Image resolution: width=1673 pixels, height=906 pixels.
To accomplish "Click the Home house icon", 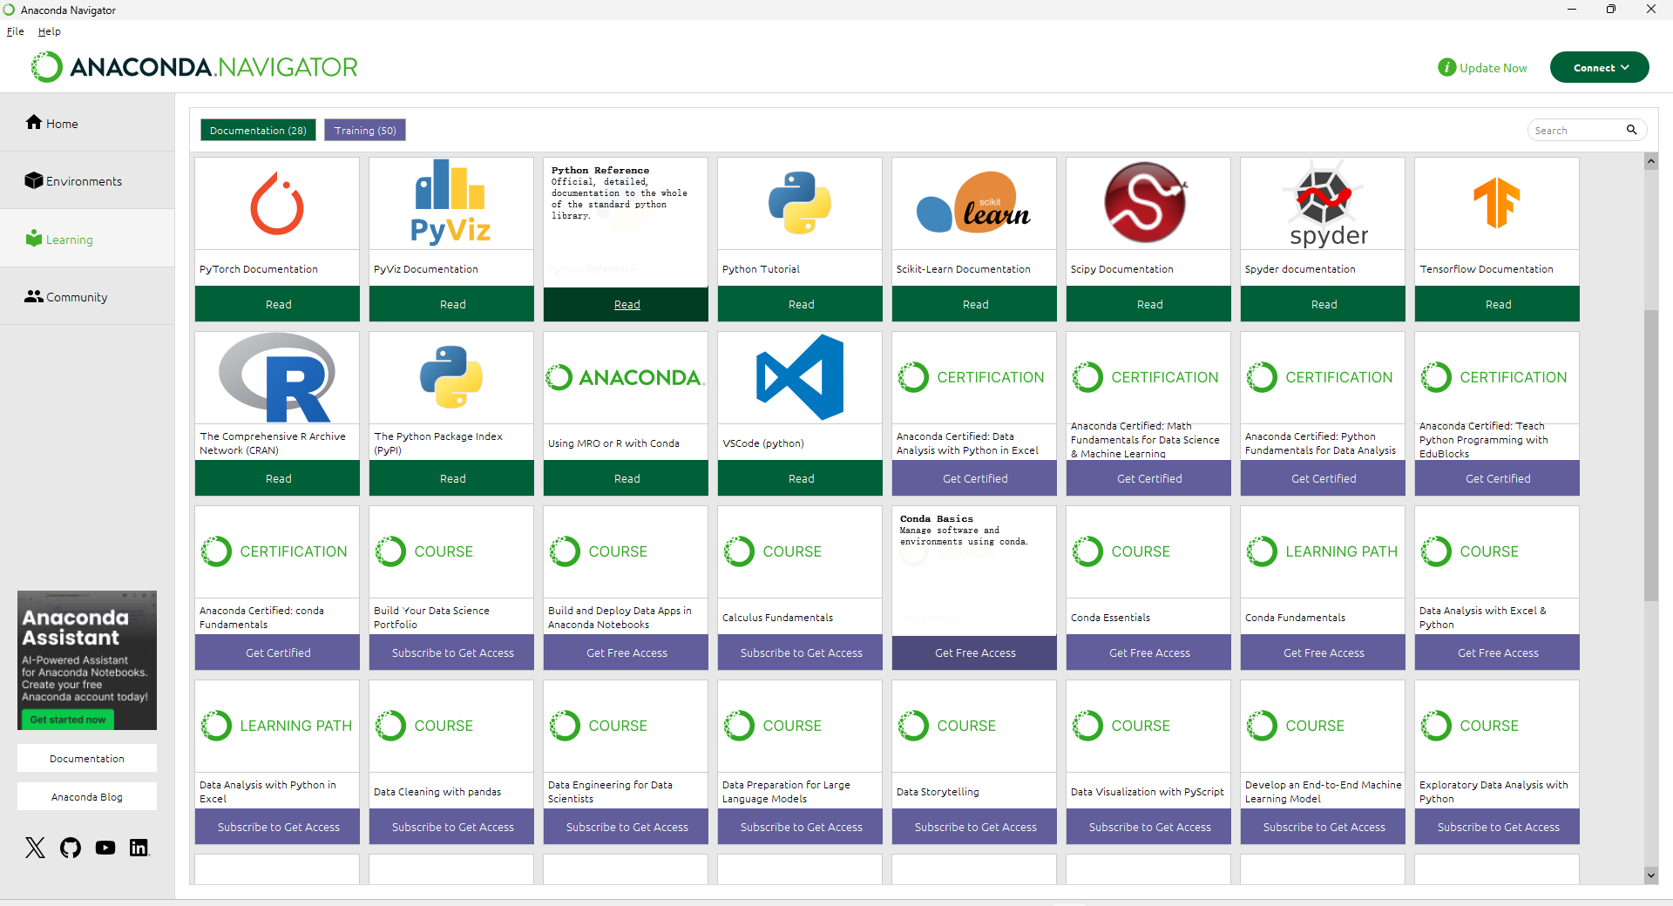I will (x=34, y=122).
